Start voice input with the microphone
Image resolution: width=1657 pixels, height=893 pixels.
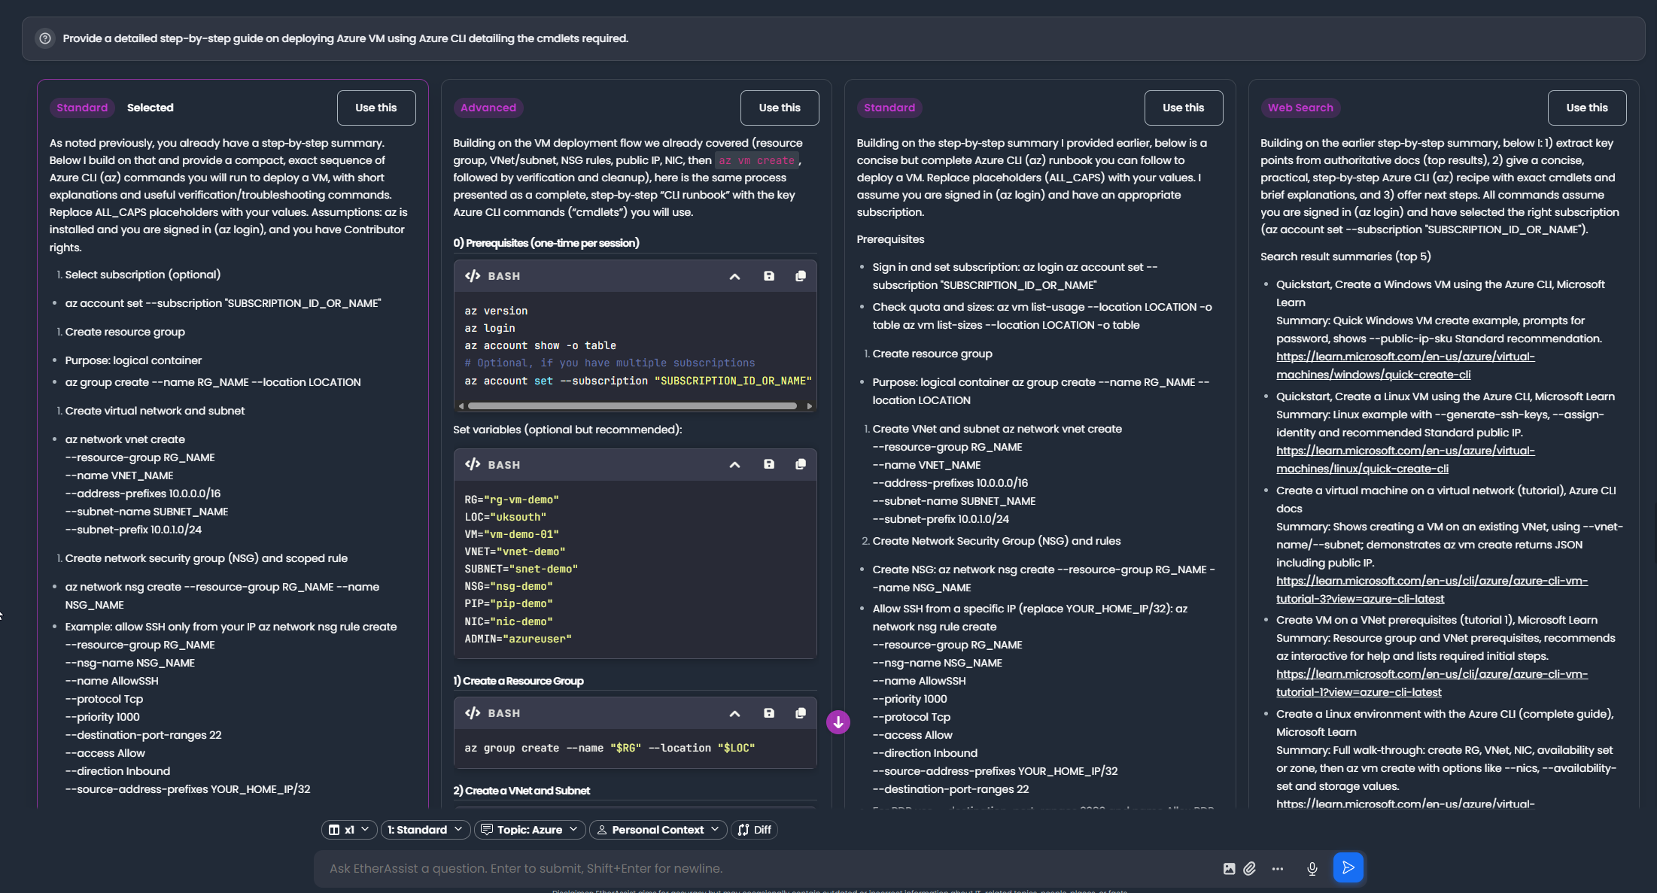(1312, 868)
